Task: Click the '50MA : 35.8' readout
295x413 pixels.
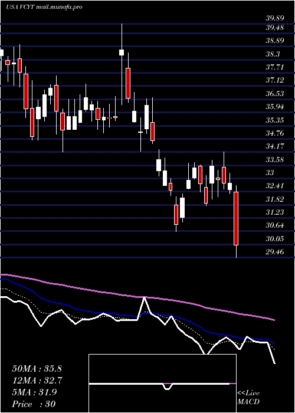Action: click(37, 369)
